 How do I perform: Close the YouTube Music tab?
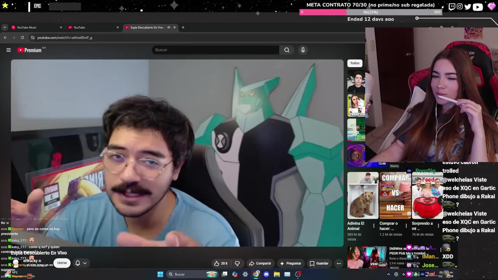[x=61, y=27]
